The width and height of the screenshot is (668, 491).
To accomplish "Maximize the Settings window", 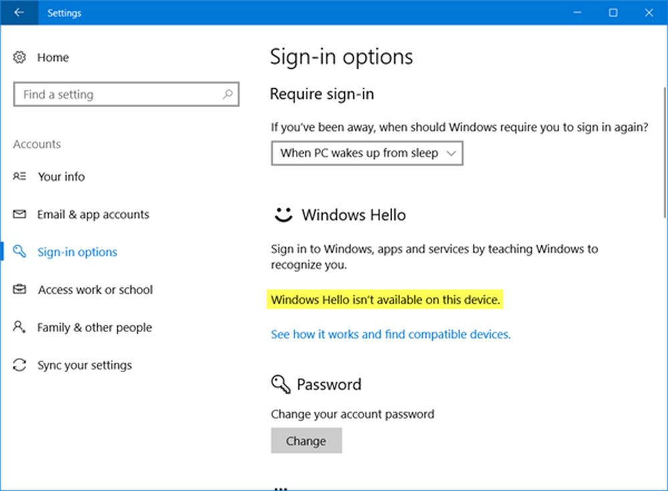I will [x=613, y=13].
